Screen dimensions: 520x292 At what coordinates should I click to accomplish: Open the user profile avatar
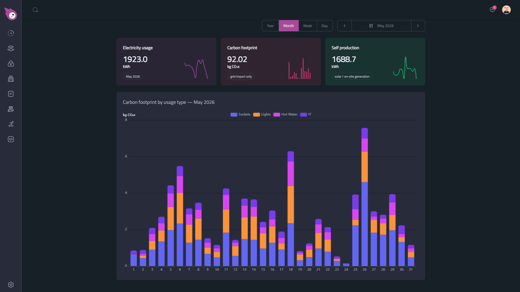point(506,10)
